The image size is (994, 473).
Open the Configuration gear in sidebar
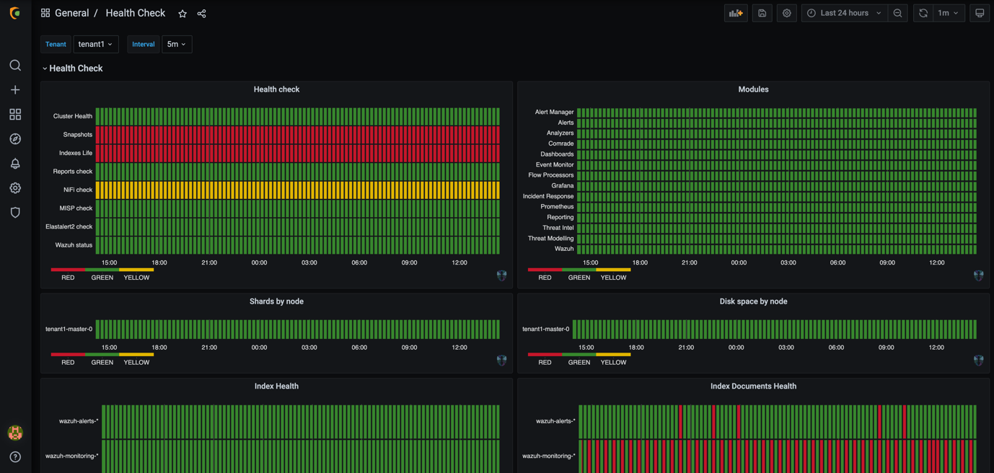coord(15,188)
